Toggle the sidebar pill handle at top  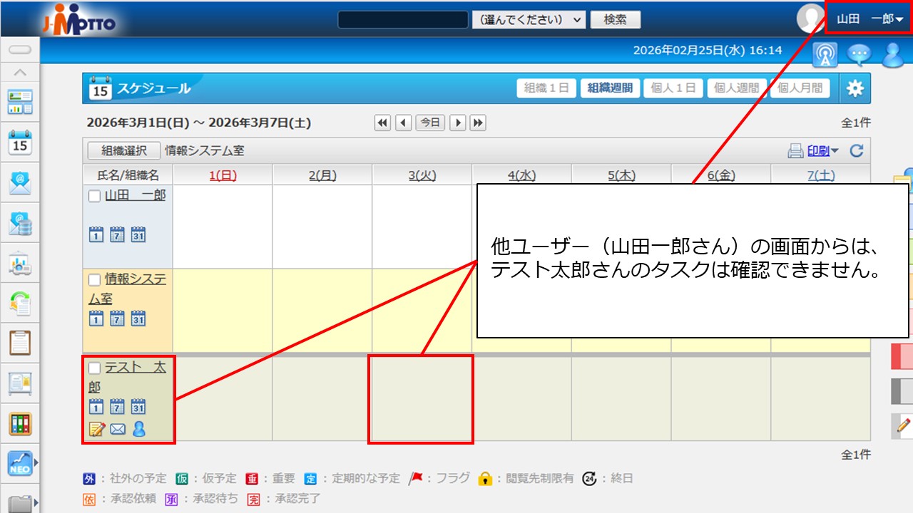point(21,49)
